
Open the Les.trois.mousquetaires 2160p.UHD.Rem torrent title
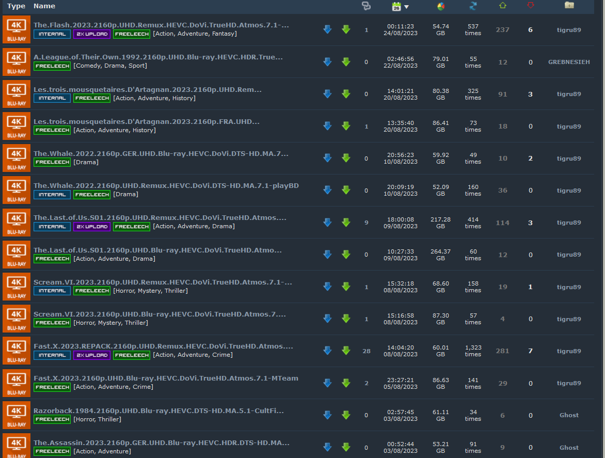(x=148, y=89)
